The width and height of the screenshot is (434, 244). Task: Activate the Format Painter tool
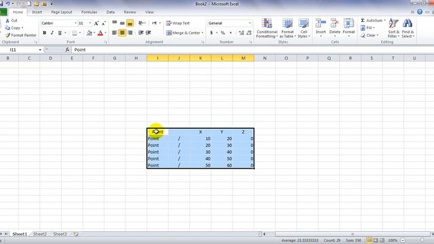coord(21,35)
